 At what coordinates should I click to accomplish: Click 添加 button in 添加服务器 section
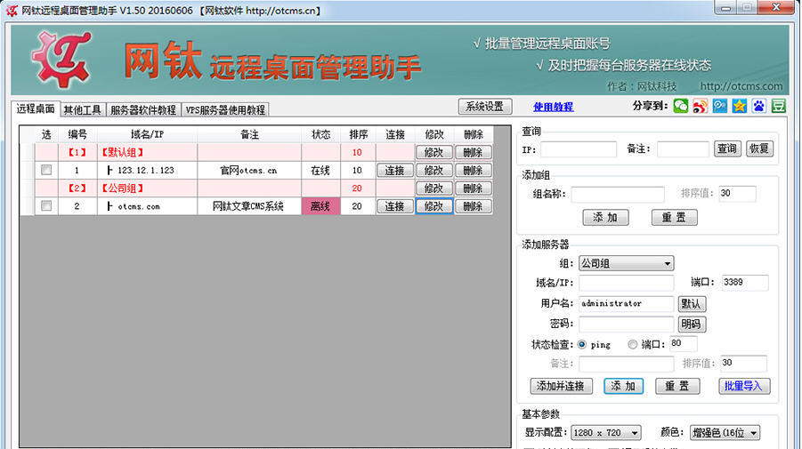pyautogui.click(x=623, y=386)
